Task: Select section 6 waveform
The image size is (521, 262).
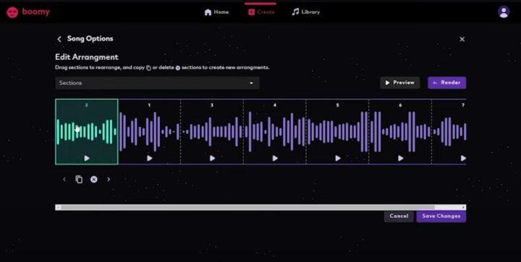Action: [400, 131]
